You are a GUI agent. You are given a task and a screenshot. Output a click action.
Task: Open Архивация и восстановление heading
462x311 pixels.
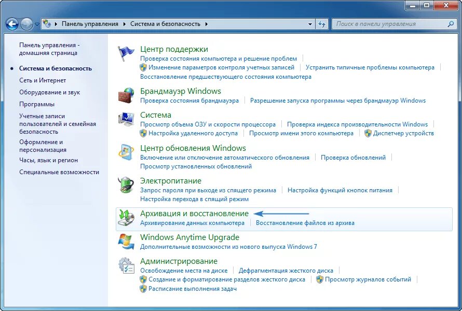pyautogui.click(x=194, y=214)
